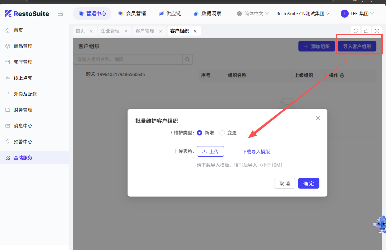Switch to the 会员营销 top menu
The width and height of the screenshot is (386, 250).
coord(132,14)
